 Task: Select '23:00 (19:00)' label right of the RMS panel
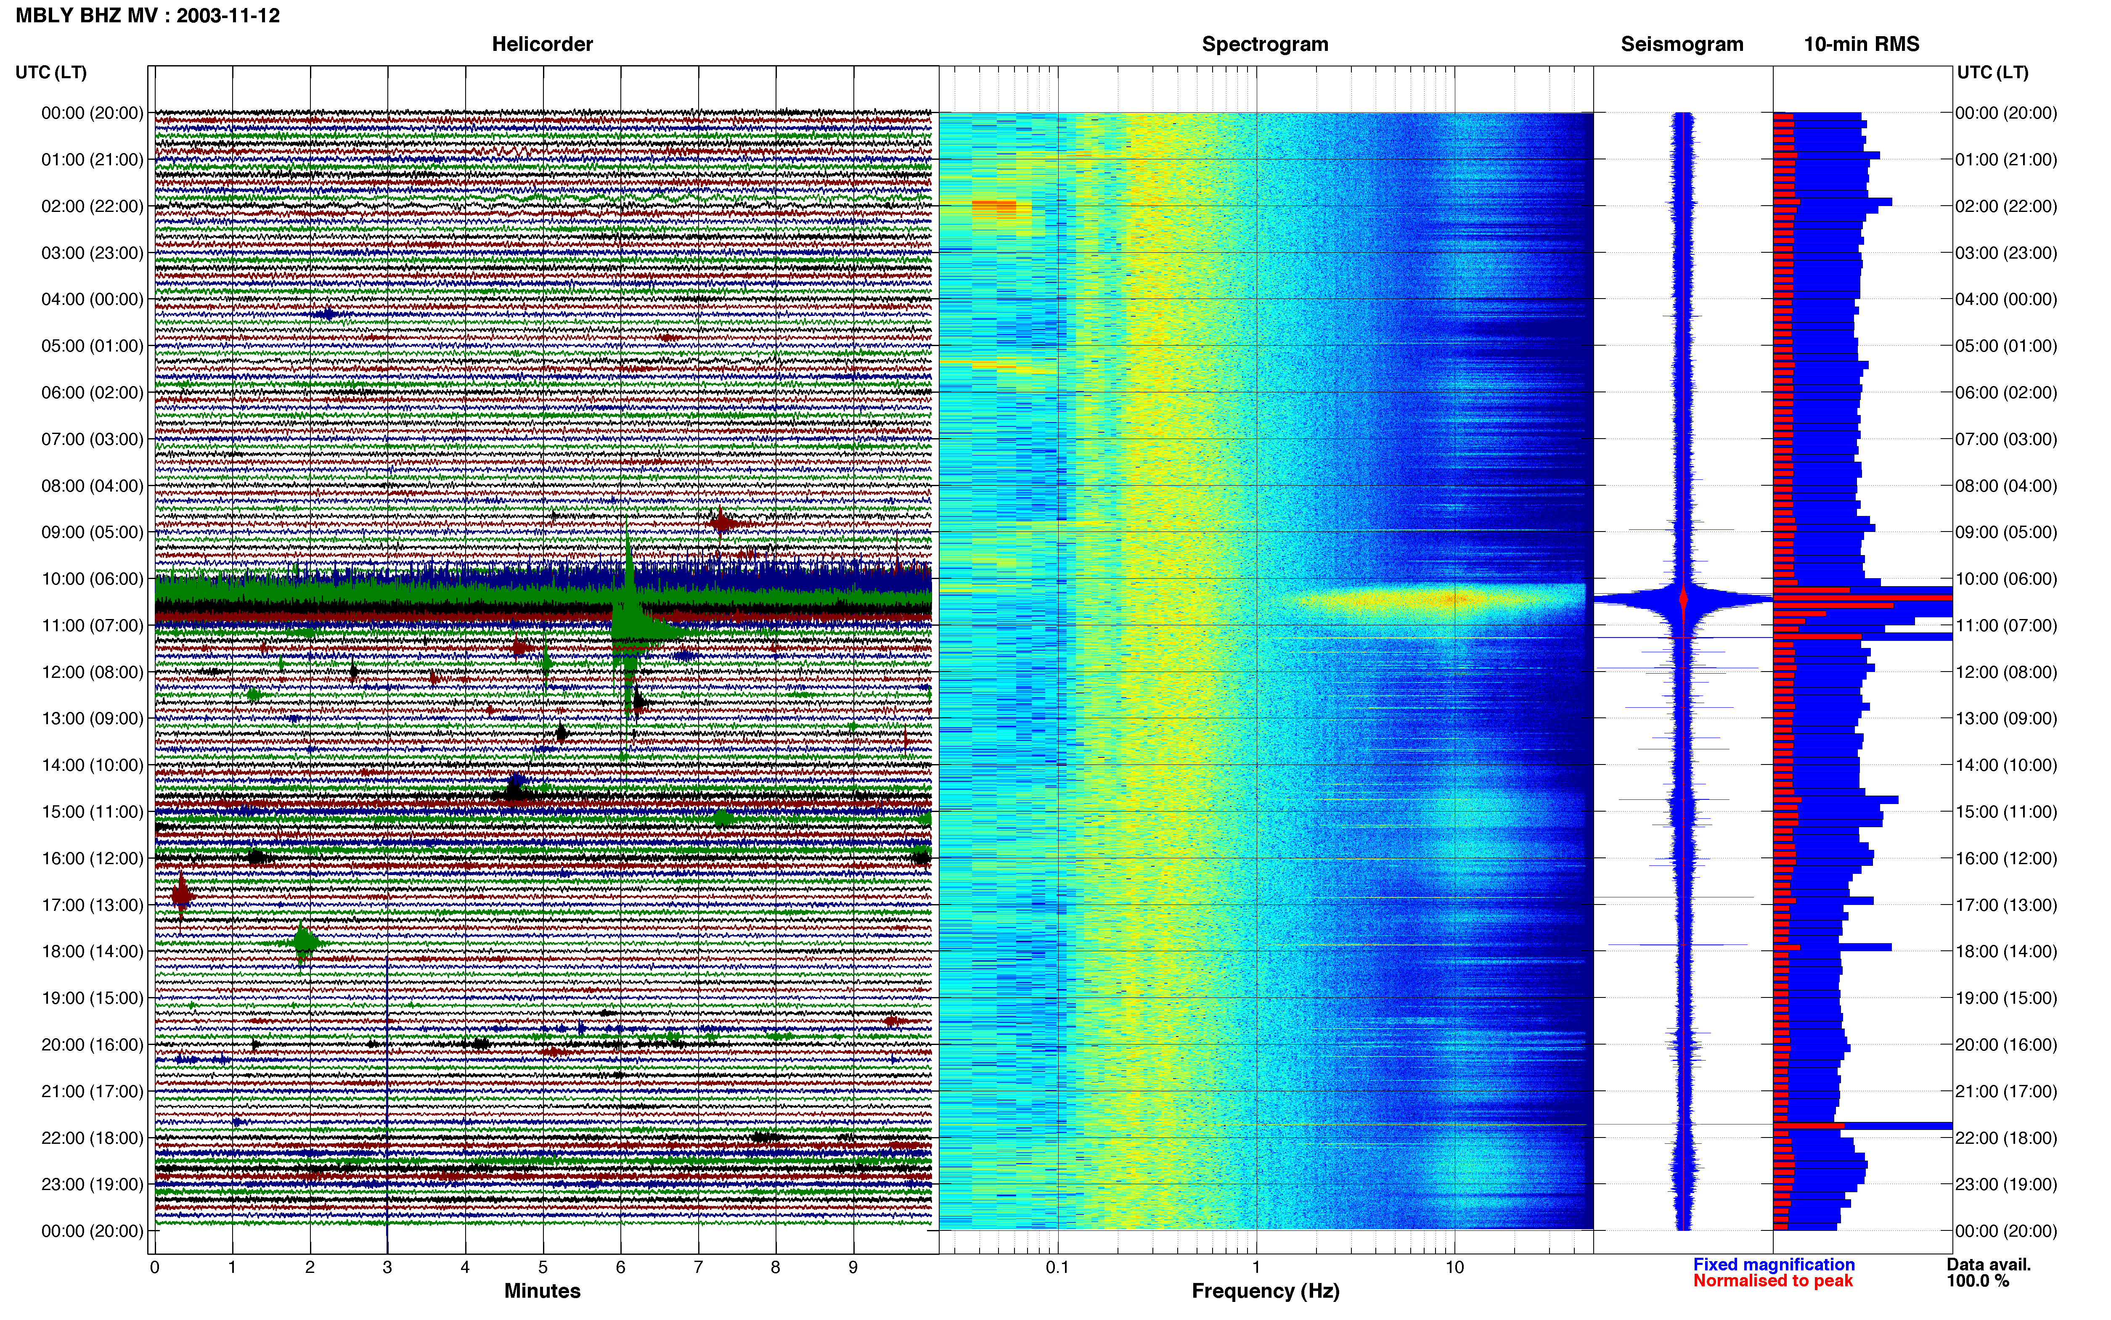[2005, 1185]
